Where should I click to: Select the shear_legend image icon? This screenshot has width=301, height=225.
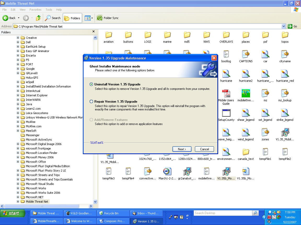[x=246, y=113]
